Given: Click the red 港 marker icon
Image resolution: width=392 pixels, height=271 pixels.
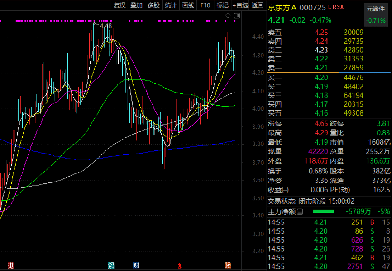Looking at the screenshot, I should point(10,265).
